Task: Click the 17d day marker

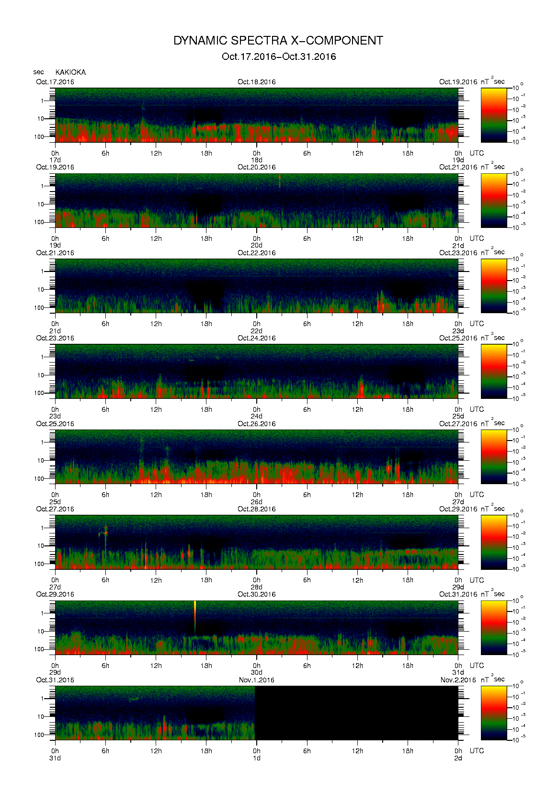Action: click(x=55, y=160)
